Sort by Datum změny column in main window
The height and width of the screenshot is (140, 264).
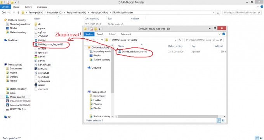tap(92, 19)
